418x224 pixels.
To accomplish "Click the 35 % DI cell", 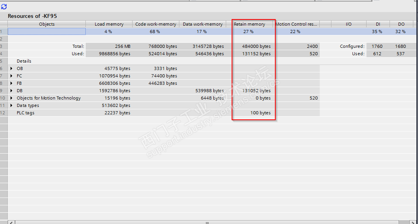I will click(x=377, y=31).
